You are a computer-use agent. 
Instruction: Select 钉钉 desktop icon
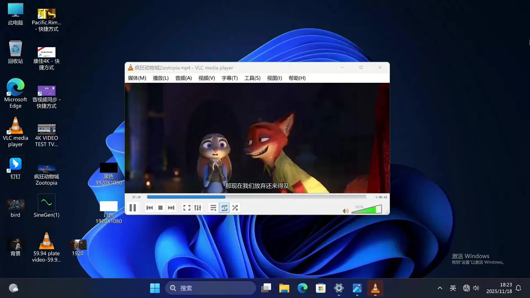pyautogui.click(x=15, y=168)
